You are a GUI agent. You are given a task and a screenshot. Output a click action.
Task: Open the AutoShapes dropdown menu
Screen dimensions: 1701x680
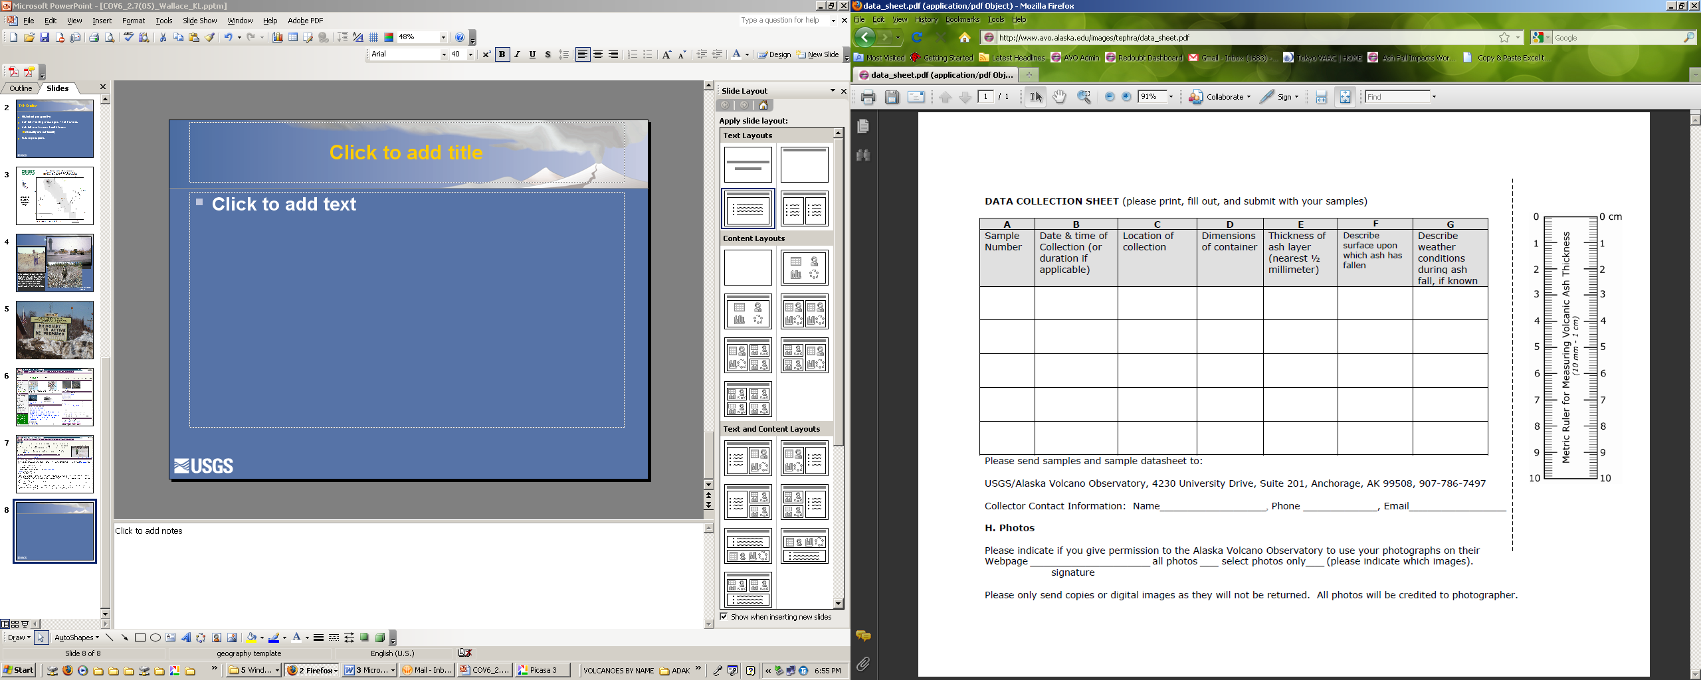coord(76,637)
